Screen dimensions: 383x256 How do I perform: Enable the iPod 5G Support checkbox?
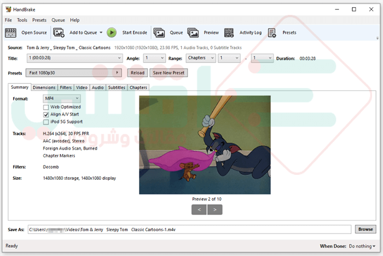[46, 122]
